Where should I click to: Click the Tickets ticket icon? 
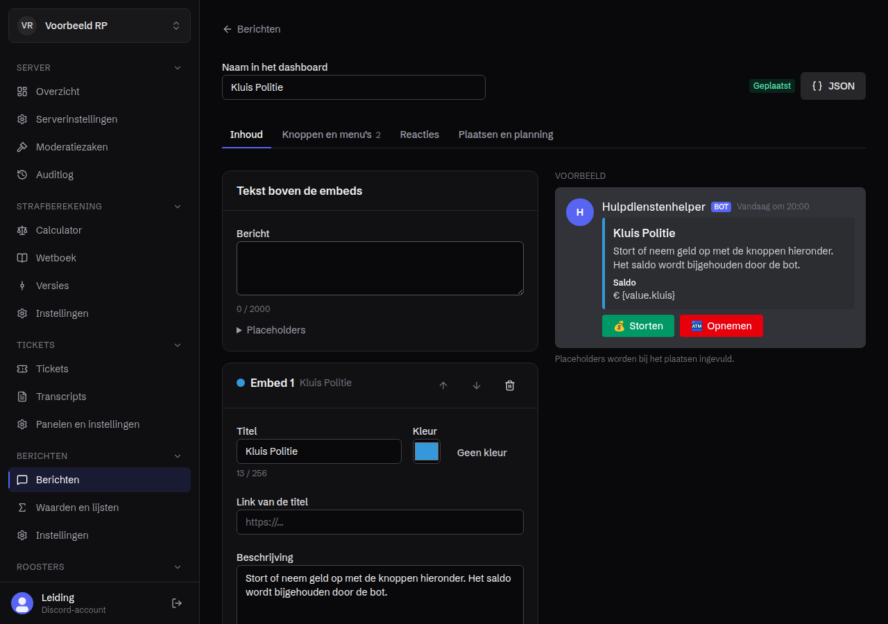(22, 369)
